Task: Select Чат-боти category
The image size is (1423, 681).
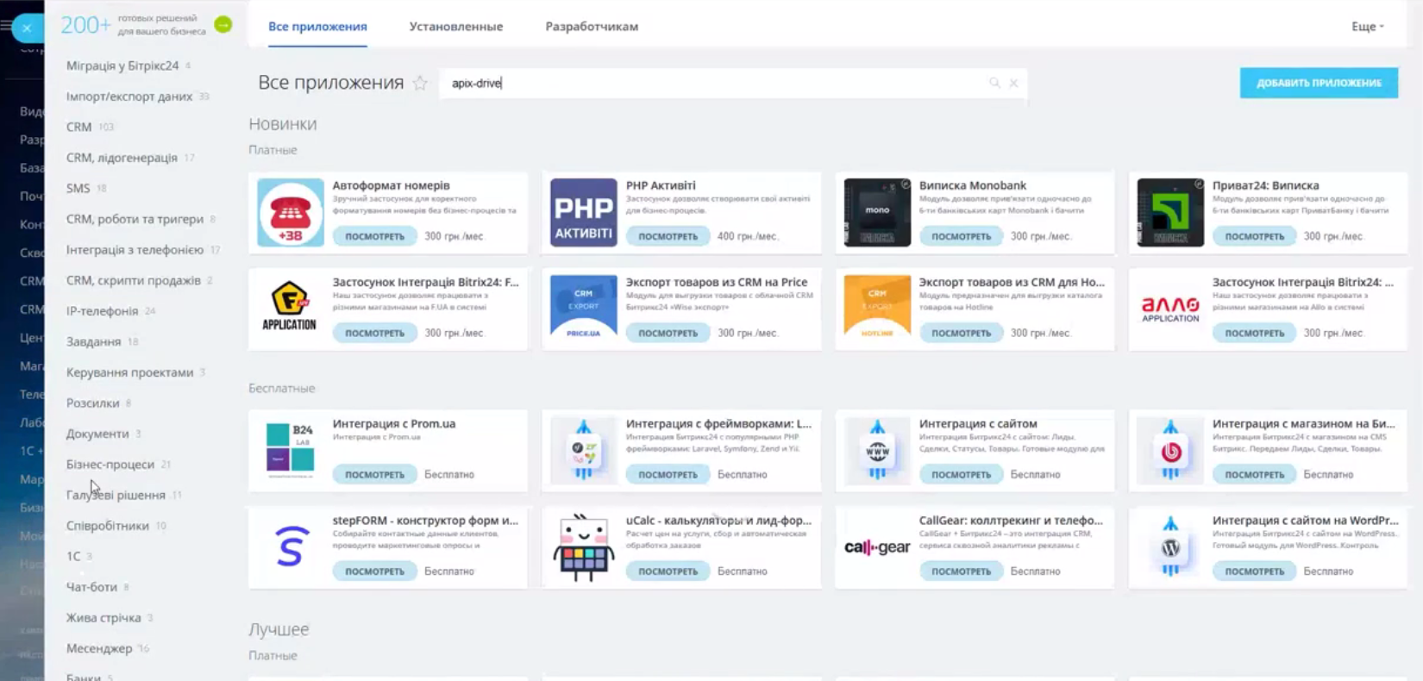Action: coord(91,587)
